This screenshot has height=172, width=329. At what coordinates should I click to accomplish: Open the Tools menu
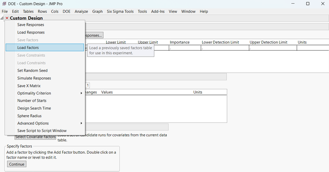(x=142, y=11)
